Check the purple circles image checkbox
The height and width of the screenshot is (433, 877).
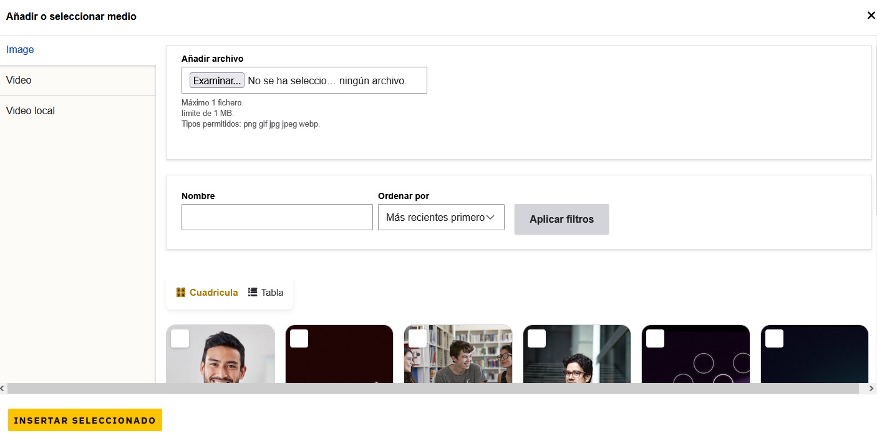[x=656, y=339]
